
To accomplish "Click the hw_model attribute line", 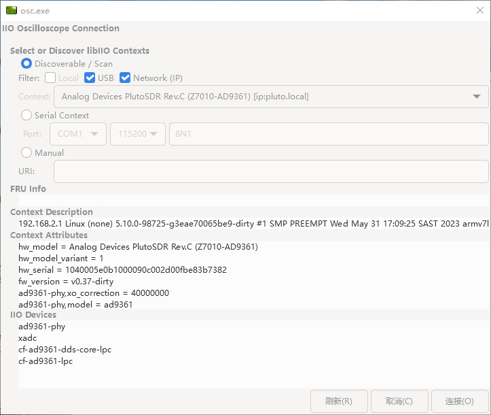I will pyautogui.click(x=138, y=247).
